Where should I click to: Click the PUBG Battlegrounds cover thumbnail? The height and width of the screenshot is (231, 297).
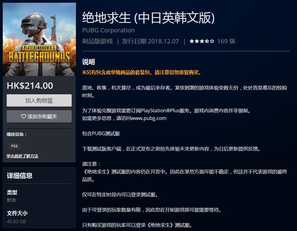coord(39,39)
